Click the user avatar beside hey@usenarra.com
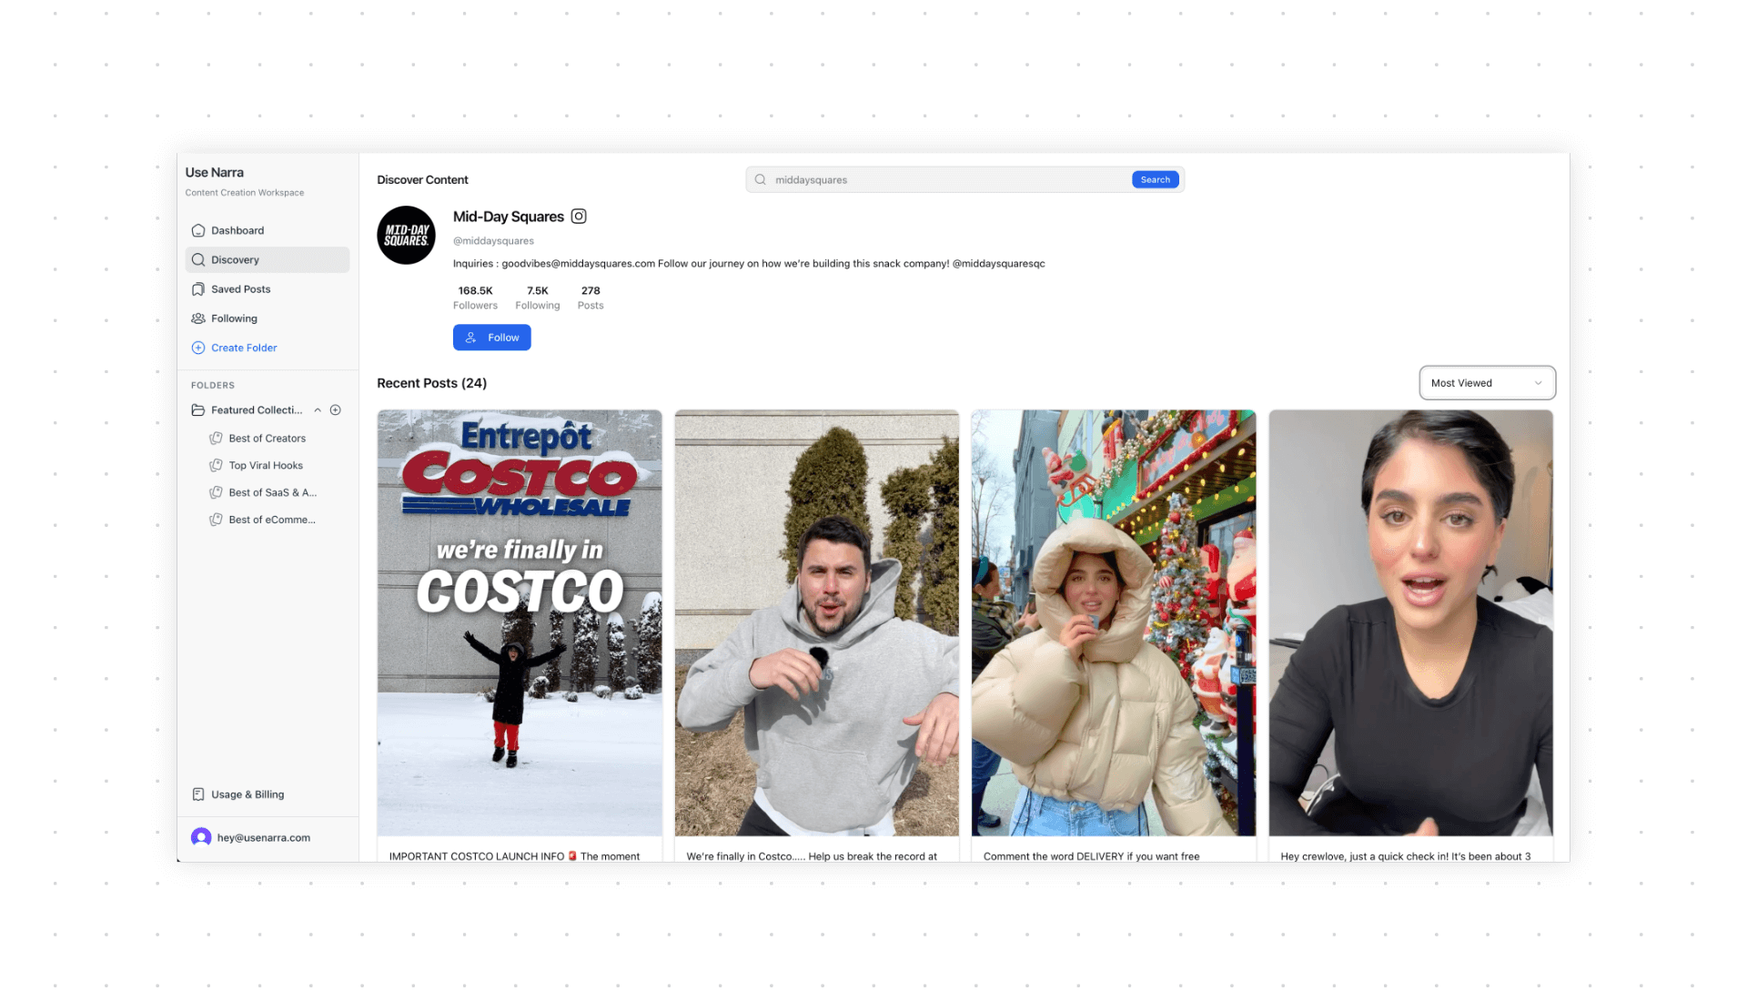Viewport: 1747px width, 1001px height. tap(201, 838)
